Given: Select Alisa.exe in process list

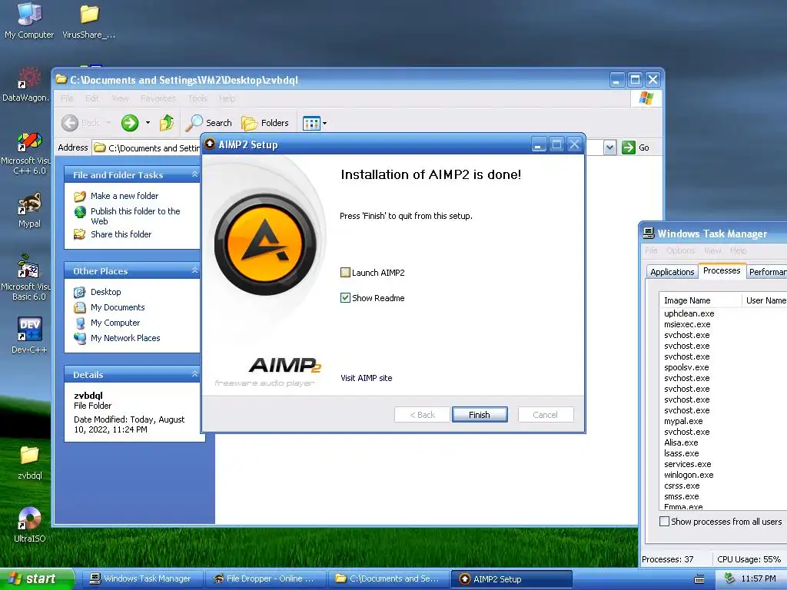Looking at the screenshot, I should click(x=681, y=442).
